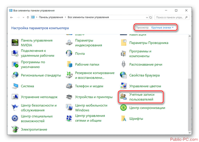
Task: Click the remote desktop connections icon
Action: pyautogui.click(x=15, y=53)
